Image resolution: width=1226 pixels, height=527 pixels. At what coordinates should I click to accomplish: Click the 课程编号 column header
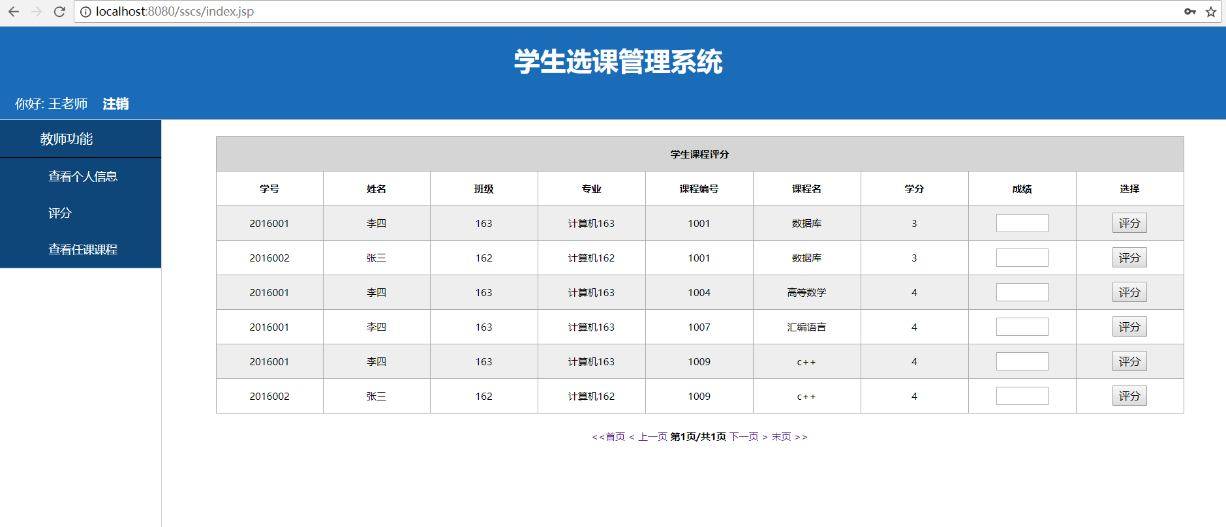(x=699, y=189)
